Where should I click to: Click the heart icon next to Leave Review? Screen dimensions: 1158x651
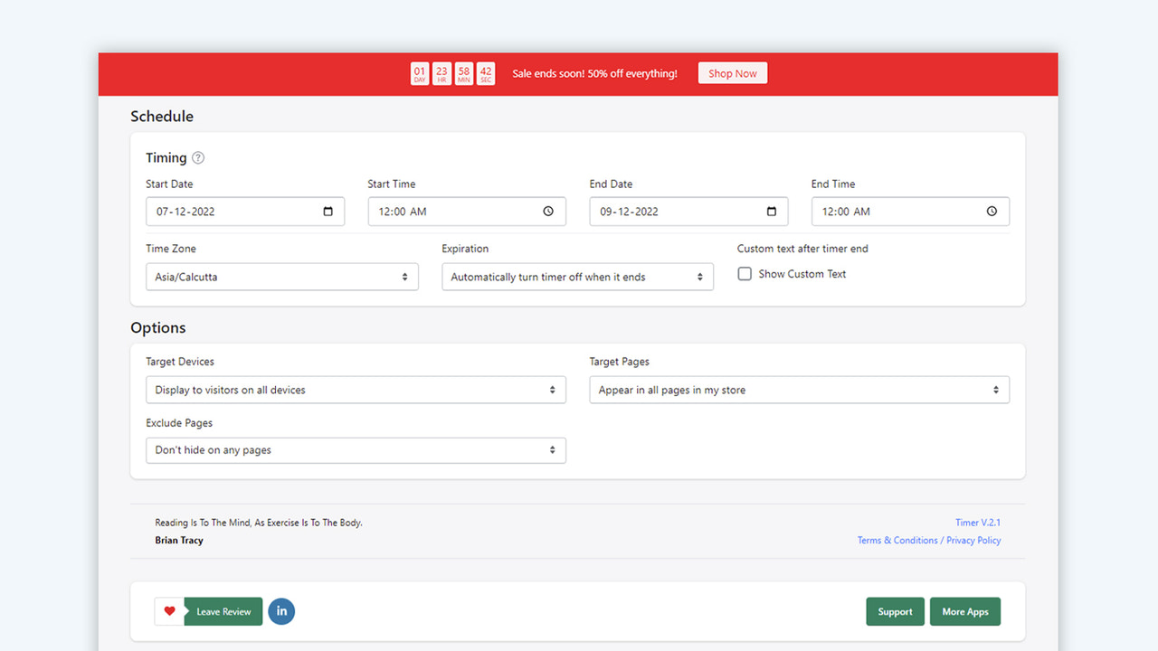pos(169,611)
